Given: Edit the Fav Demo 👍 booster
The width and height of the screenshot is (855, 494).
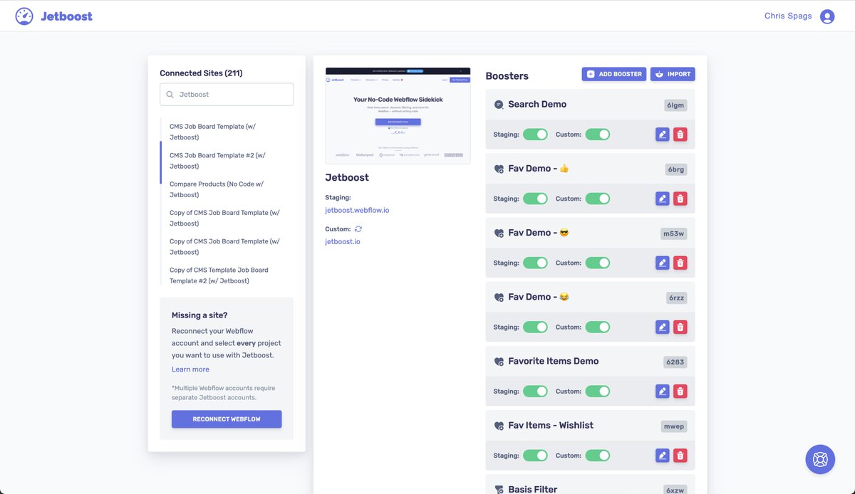Looking at the screenshot, I should click(662, 199).
